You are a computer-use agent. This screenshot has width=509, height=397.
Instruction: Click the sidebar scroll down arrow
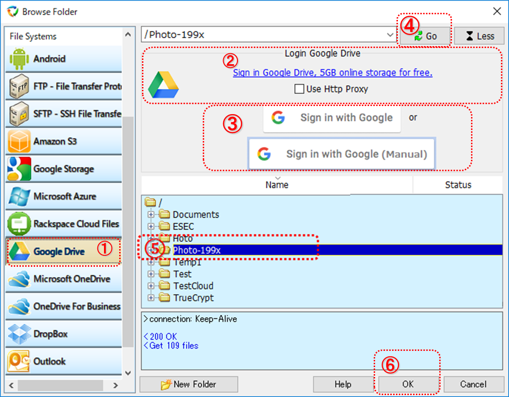click(x=128, y=373)
